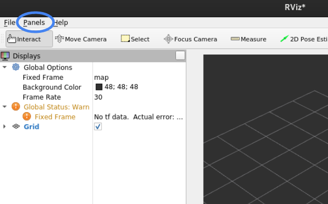The width and height of the screenshot is (328, 204).
Task: Choose the Select tool
Action: 135,39
